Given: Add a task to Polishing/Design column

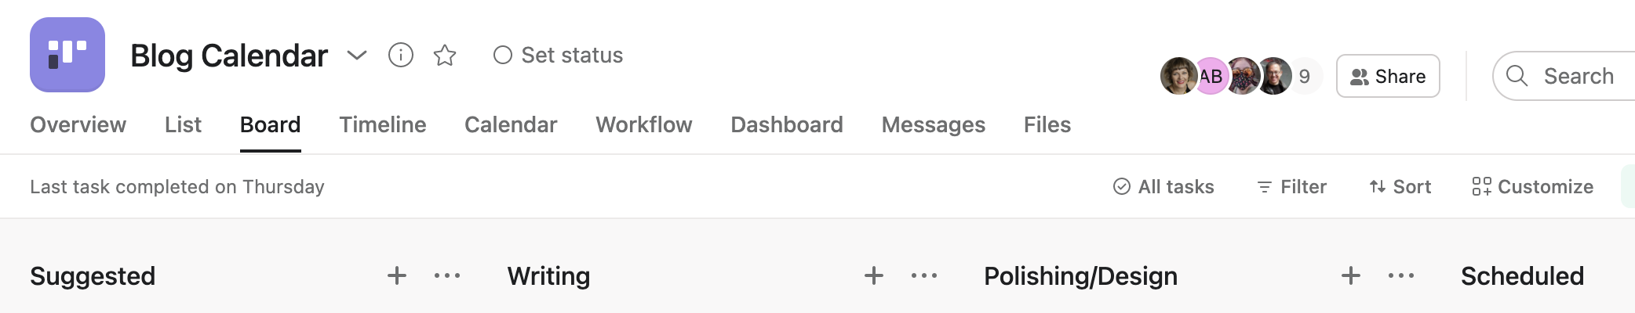Looking at the screenshot, I should click(1351, 275).
